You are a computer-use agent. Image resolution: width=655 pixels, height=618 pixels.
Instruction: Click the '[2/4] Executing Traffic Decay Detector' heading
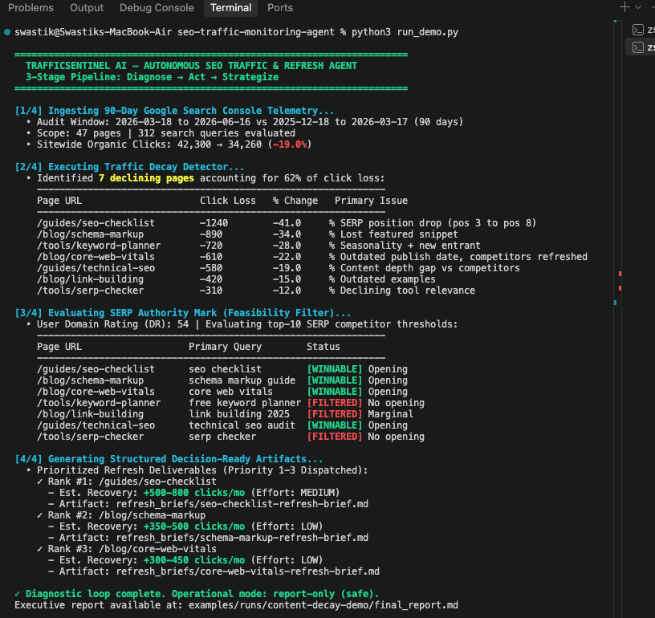click(129, 167)
